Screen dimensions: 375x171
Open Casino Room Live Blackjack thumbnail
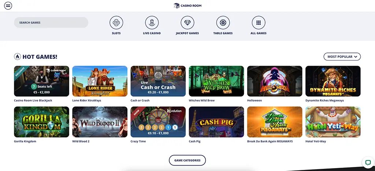coord(42,81)
